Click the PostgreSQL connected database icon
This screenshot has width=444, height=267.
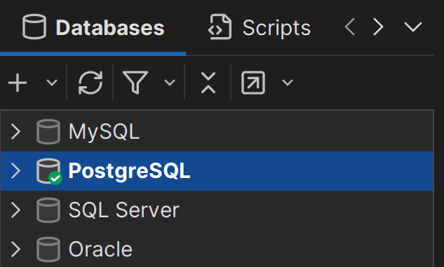tap(49, 171)
